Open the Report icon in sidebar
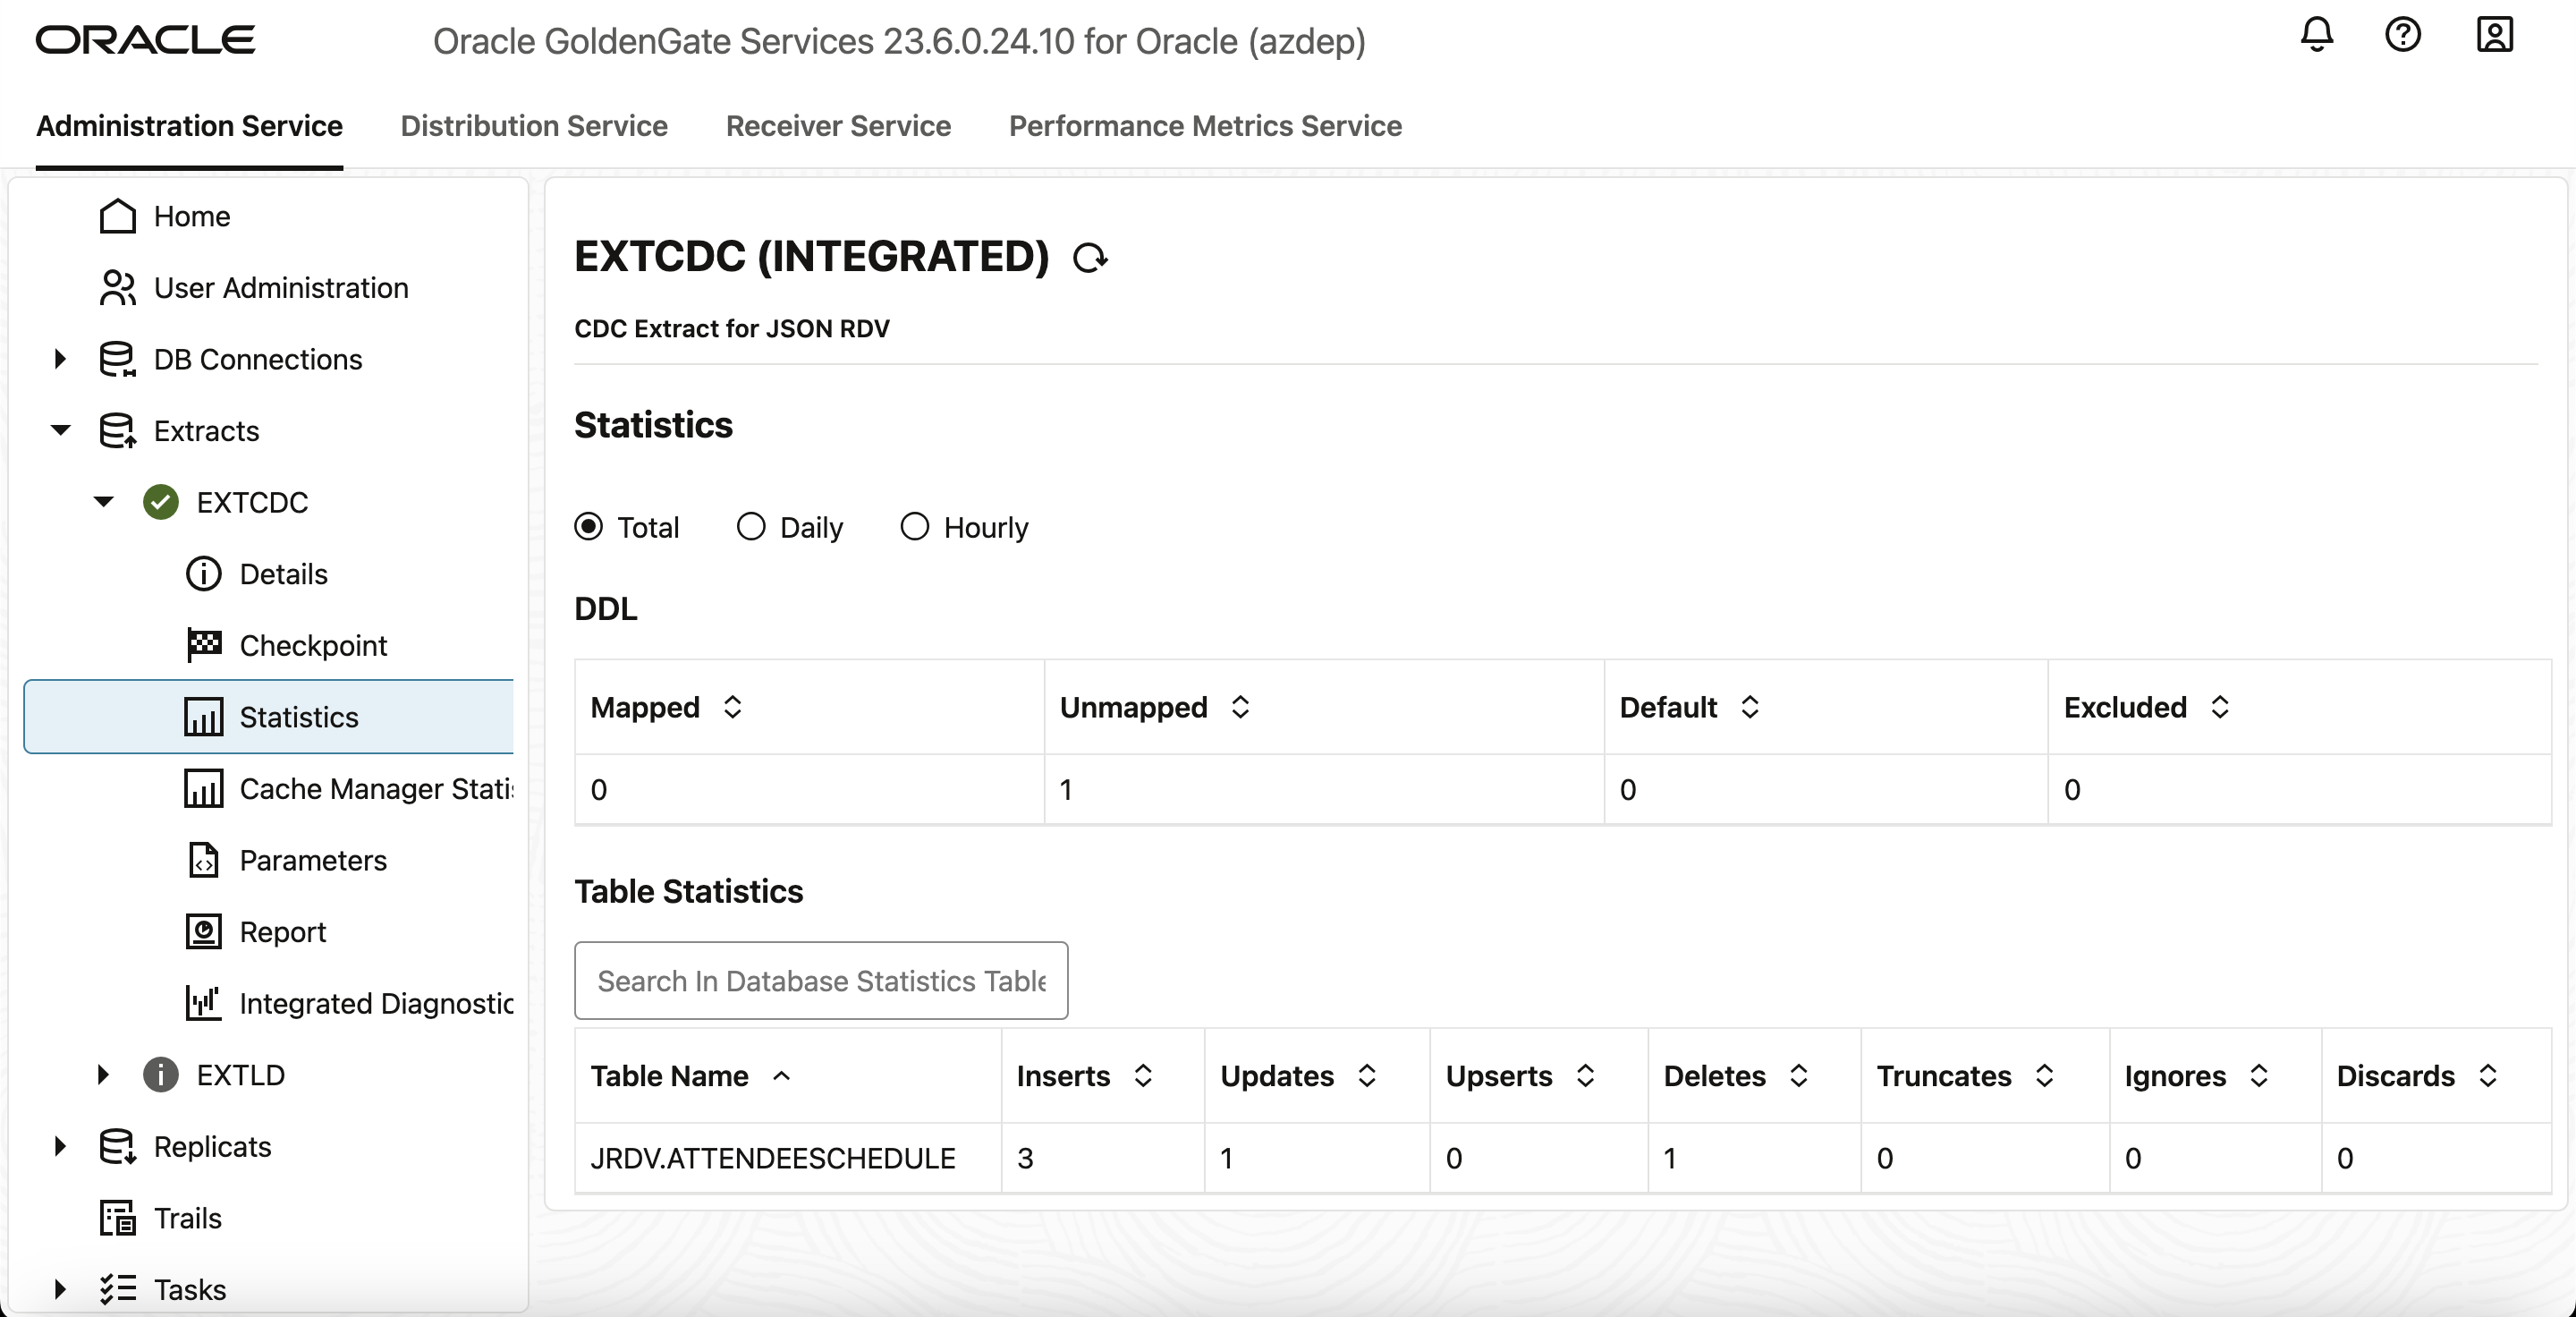Viewport: 2576px width, 1317px height. pos(204,931)
